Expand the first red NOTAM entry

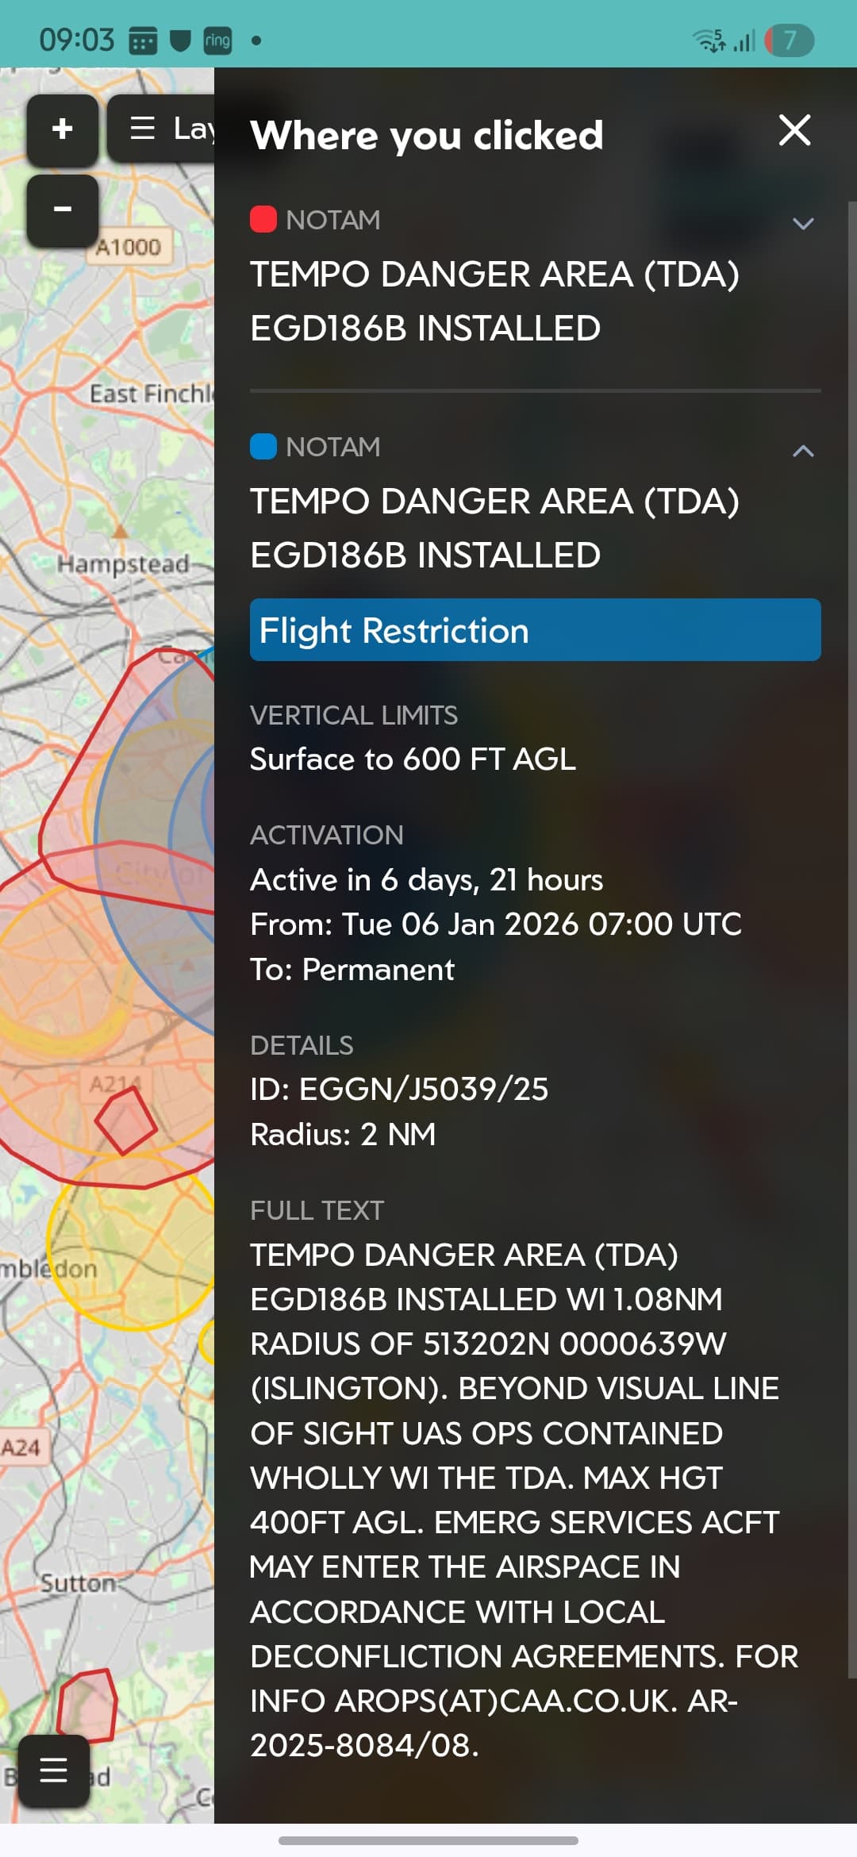coord(803,224)
